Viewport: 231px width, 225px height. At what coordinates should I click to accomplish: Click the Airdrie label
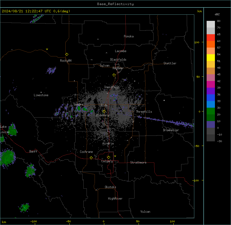(x=108, y=143)
